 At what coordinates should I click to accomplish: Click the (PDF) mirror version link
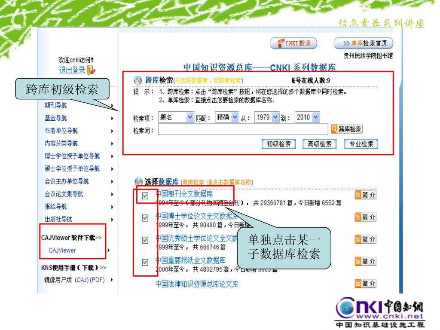coord(97,280)
